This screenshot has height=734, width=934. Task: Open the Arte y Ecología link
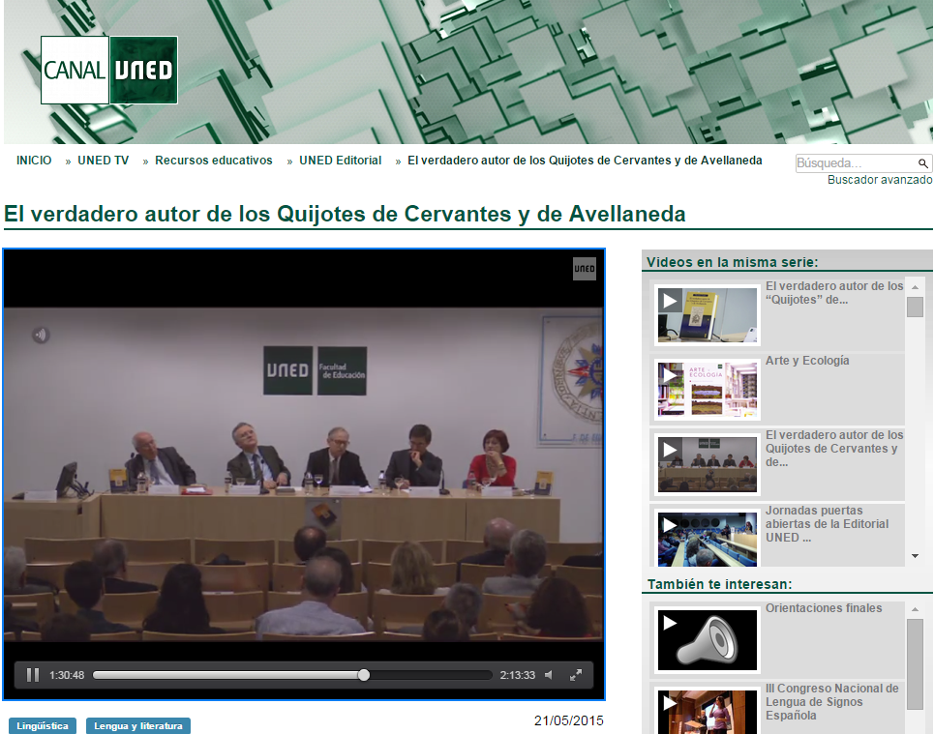click(x=807, y=361)
